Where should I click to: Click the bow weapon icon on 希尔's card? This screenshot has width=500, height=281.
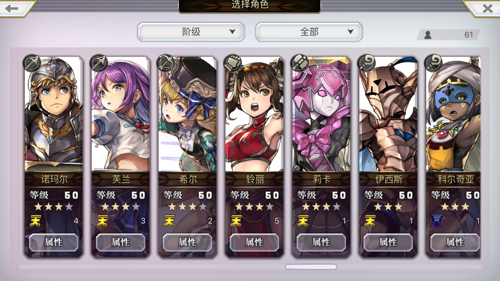pos(166,63)
